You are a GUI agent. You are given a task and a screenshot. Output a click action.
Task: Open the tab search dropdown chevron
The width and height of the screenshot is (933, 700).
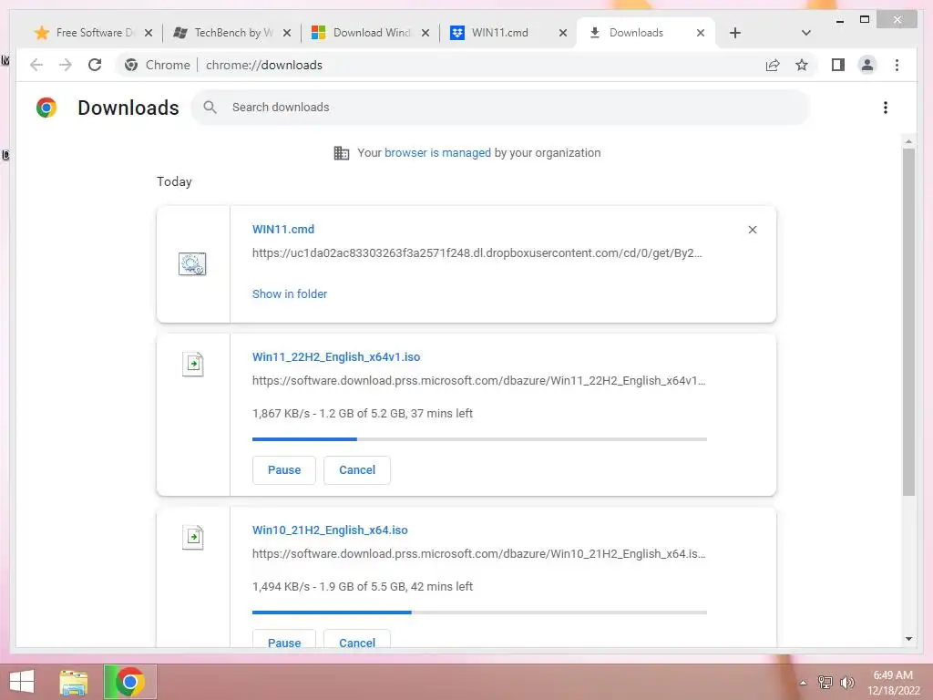tap(805, 33)
